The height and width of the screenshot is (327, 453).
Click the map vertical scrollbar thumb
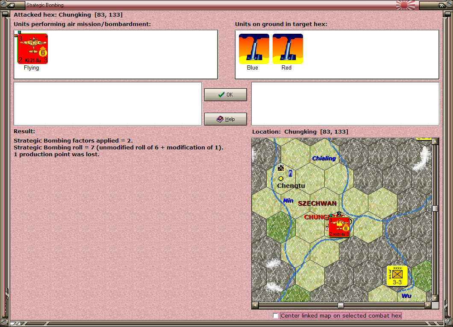(435, 208)
